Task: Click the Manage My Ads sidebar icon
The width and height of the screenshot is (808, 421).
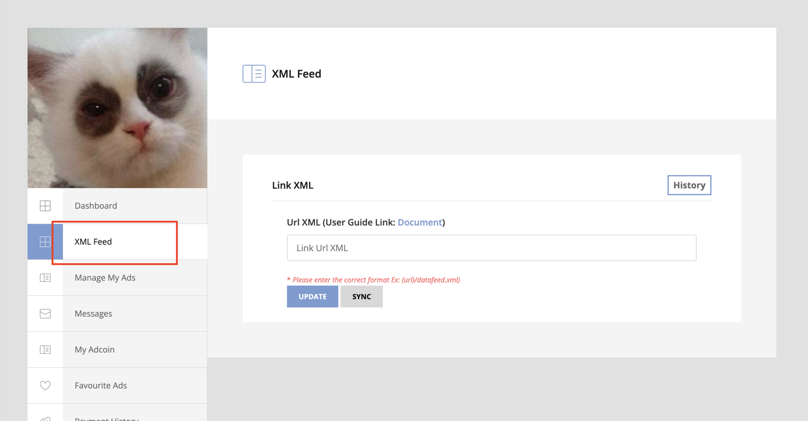Action: tap(45, 278)
